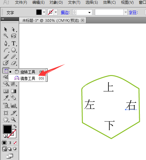Image resolution: width=146 pixels, height=160 pixels.
Task: Close the 未标题-3 document tab
Action: pos(83,20)
